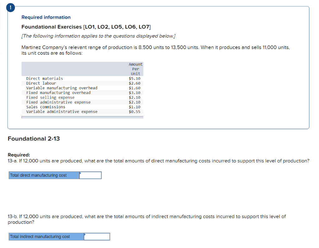Image resolution: width=319 pixels, height=248 pixels.
Task: Click the 'Direct materials' row label
Action: click(45, 78)
